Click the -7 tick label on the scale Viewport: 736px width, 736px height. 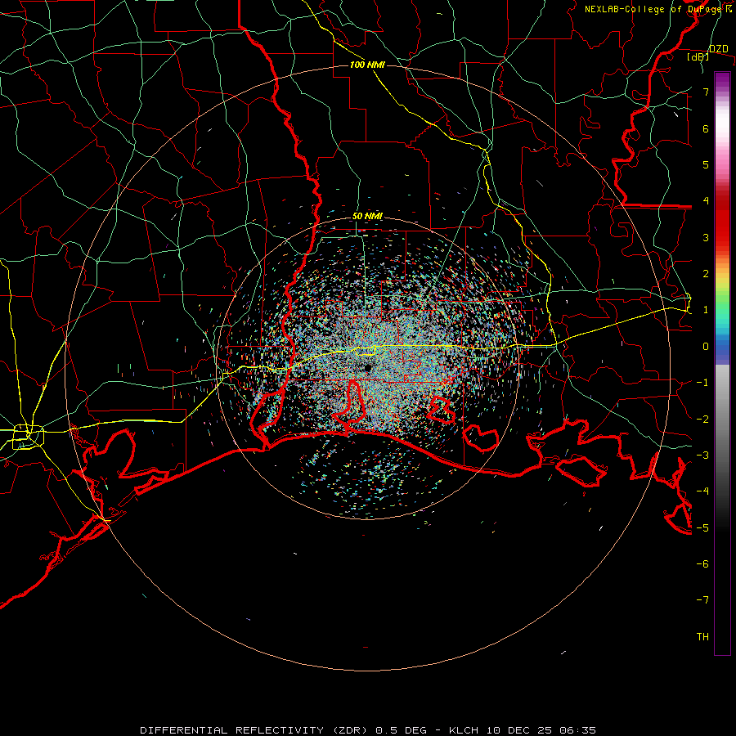pos(702,600)
